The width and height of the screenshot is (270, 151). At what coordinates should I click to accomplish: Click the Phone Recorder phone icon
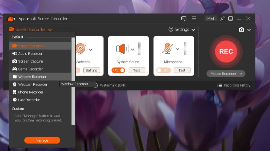tap(15, 92)
